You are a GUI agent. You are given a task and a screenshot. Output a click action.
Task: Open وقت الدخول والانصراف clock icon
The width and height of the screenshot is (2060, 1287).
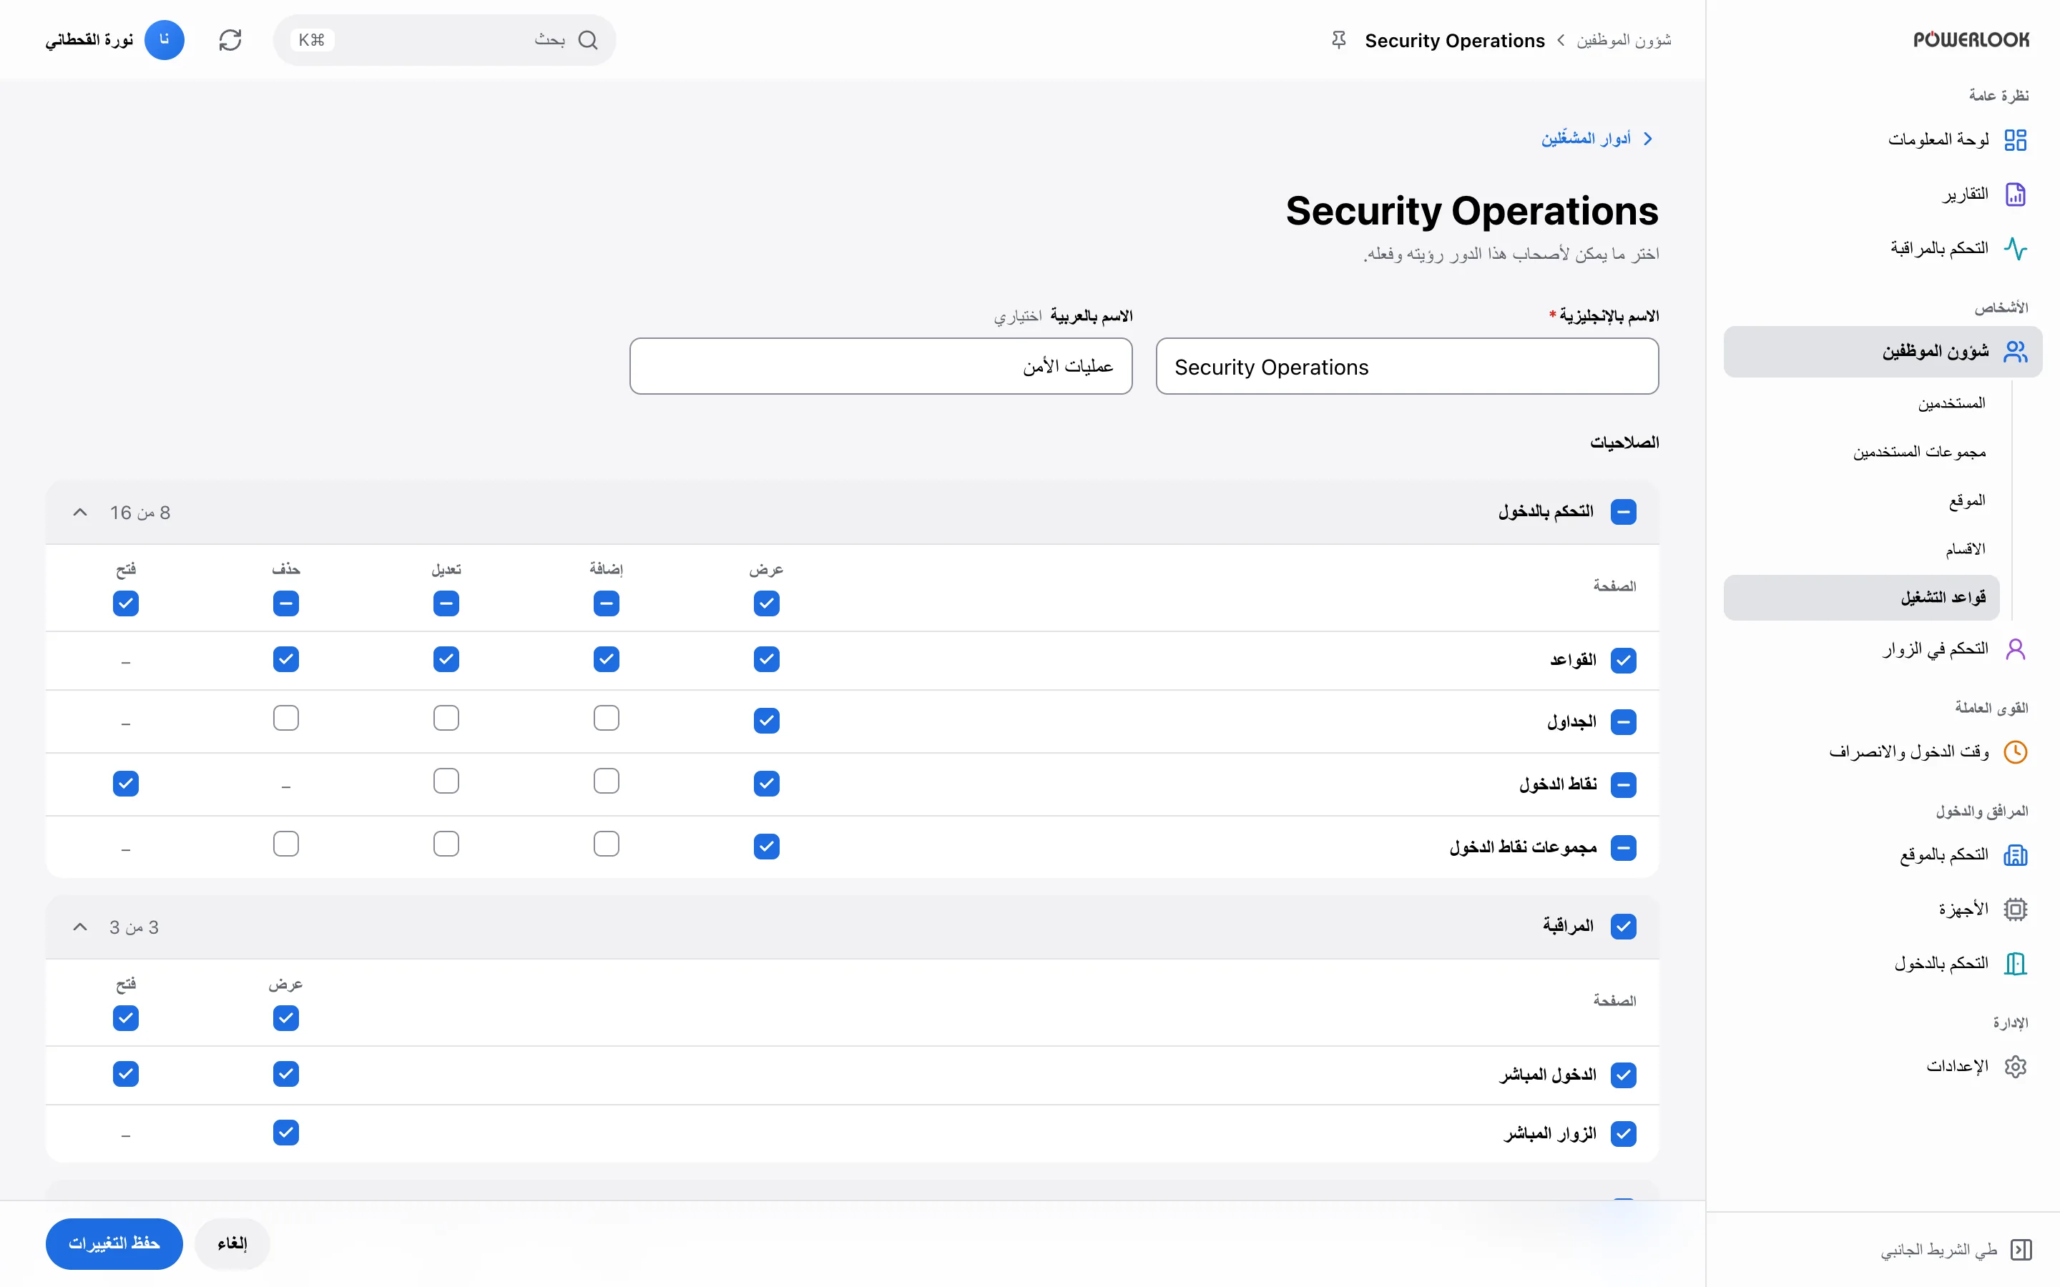coord(2015,752)
